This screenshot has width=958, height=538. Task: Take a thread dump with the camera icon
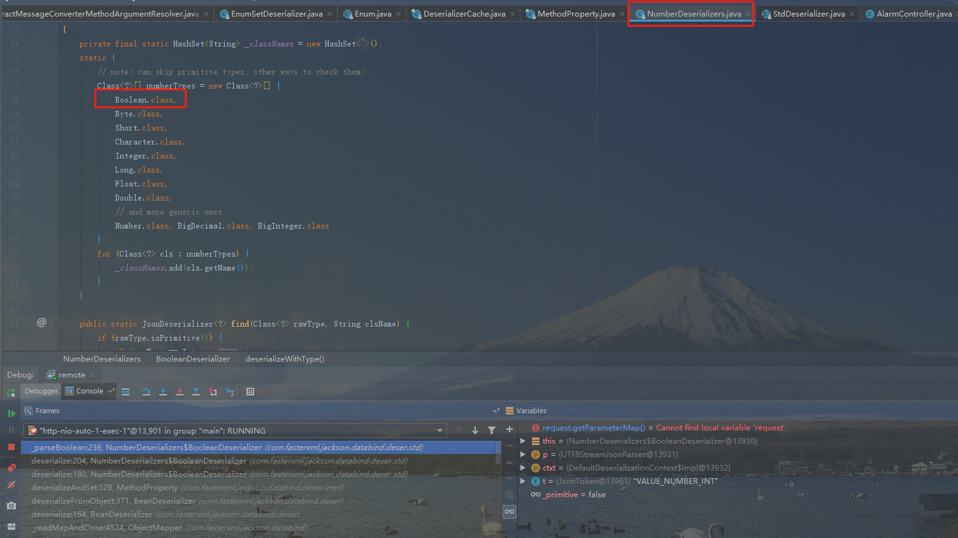pyautogui.click(x=11, y=506)
